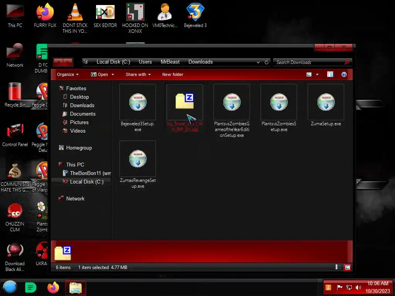Select Local Disk (C:) in sidebar
The height and width of the screenshot is (296, 395).
[81, 182]
